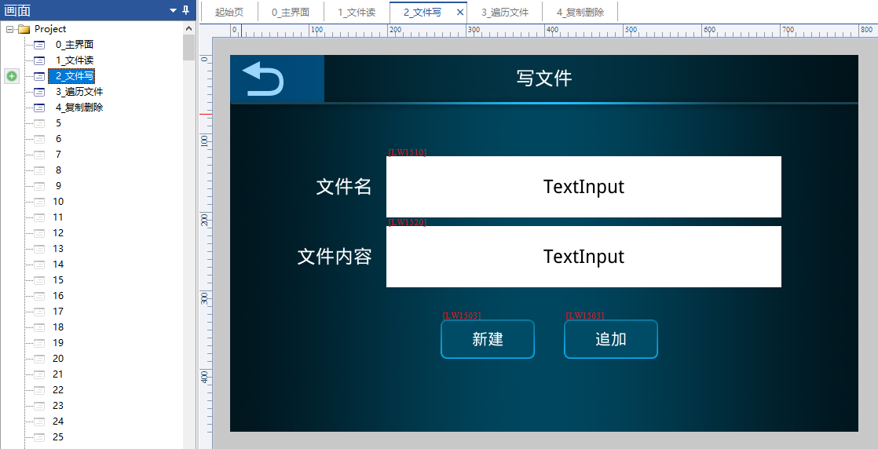Screen dimensions: 878x449
Task: Click the Project folder icon
Action: [24, 29]
